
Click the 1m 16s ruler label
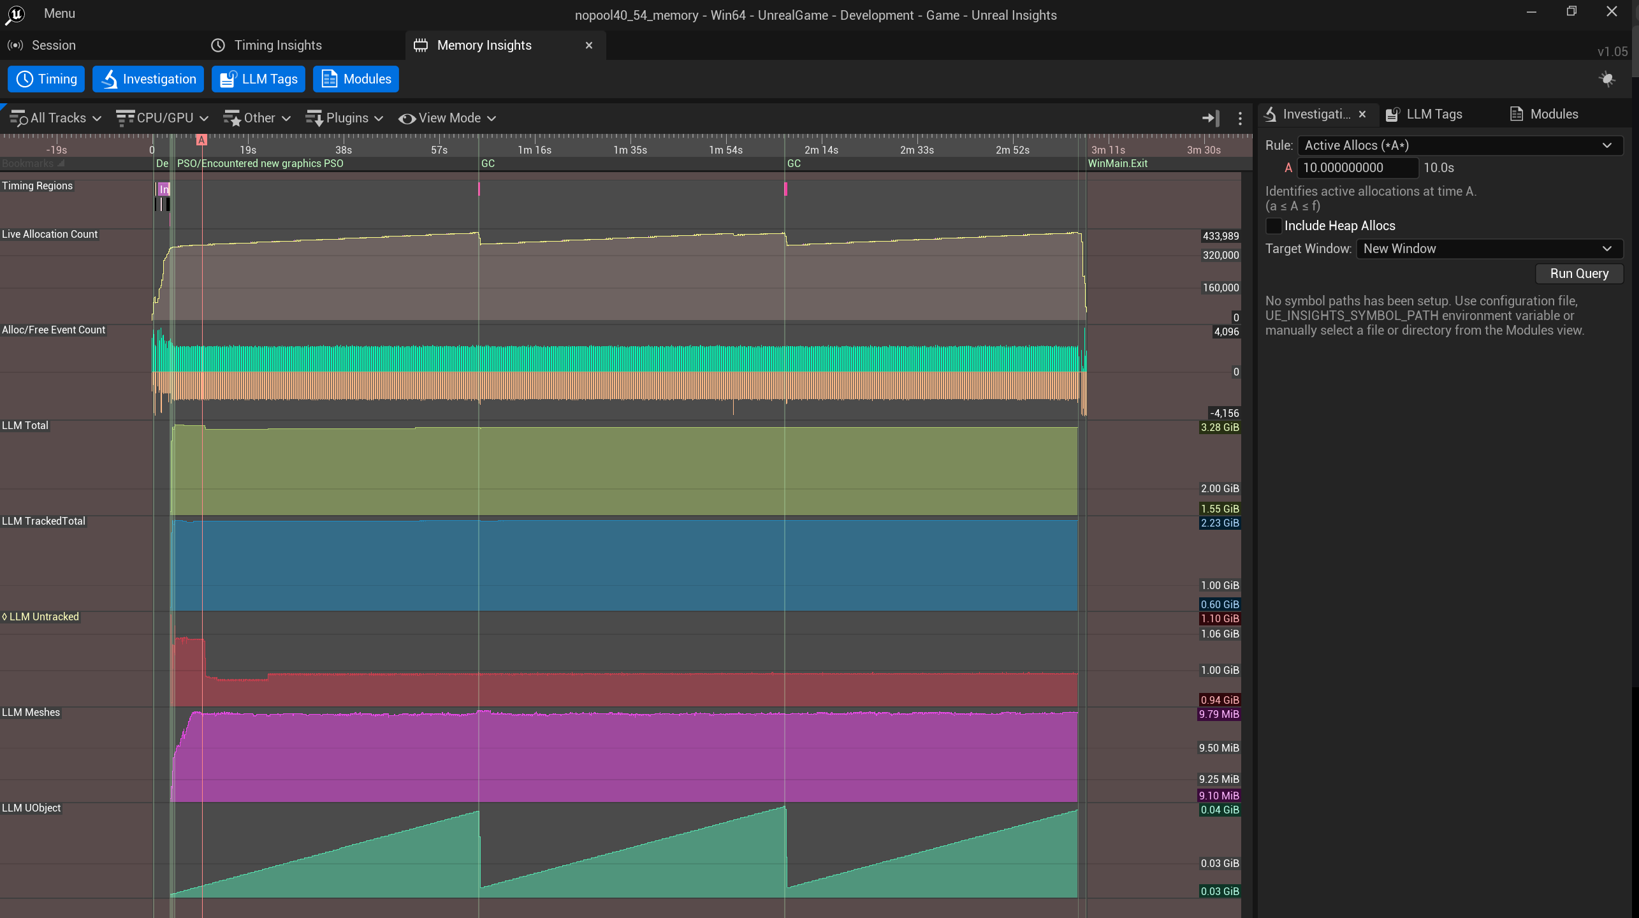[534, 150]
